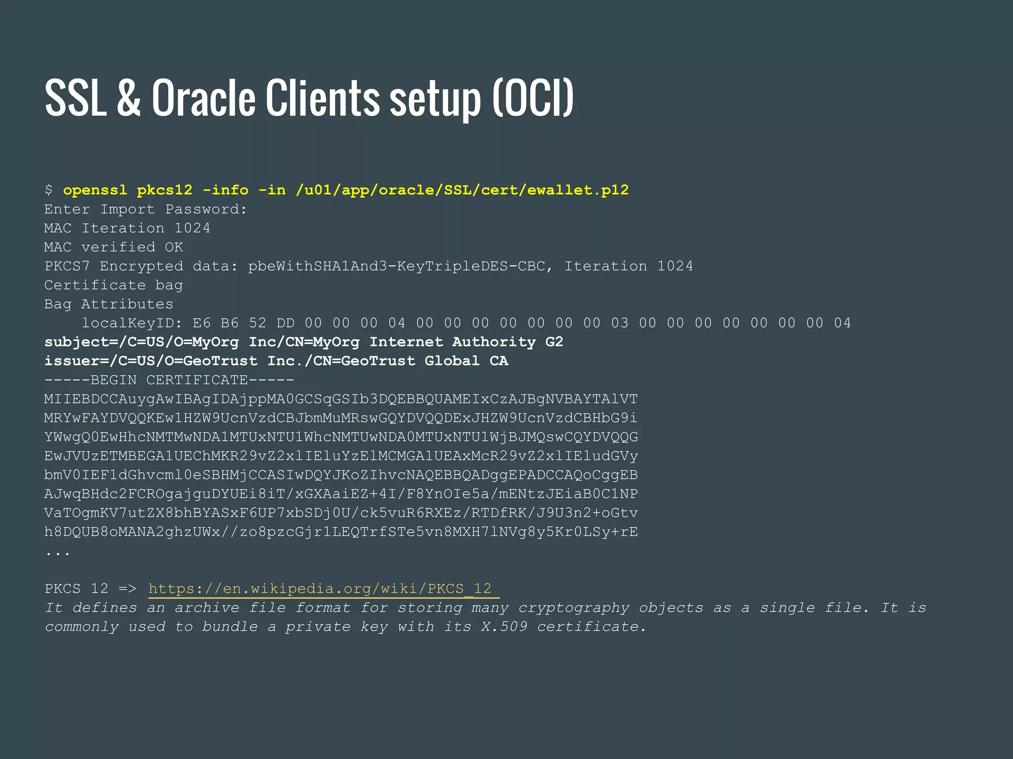1013x759 pixels.
Task: Click the 'PKCS7 Encrypted data' line
Action: click(x=368, y=266)
